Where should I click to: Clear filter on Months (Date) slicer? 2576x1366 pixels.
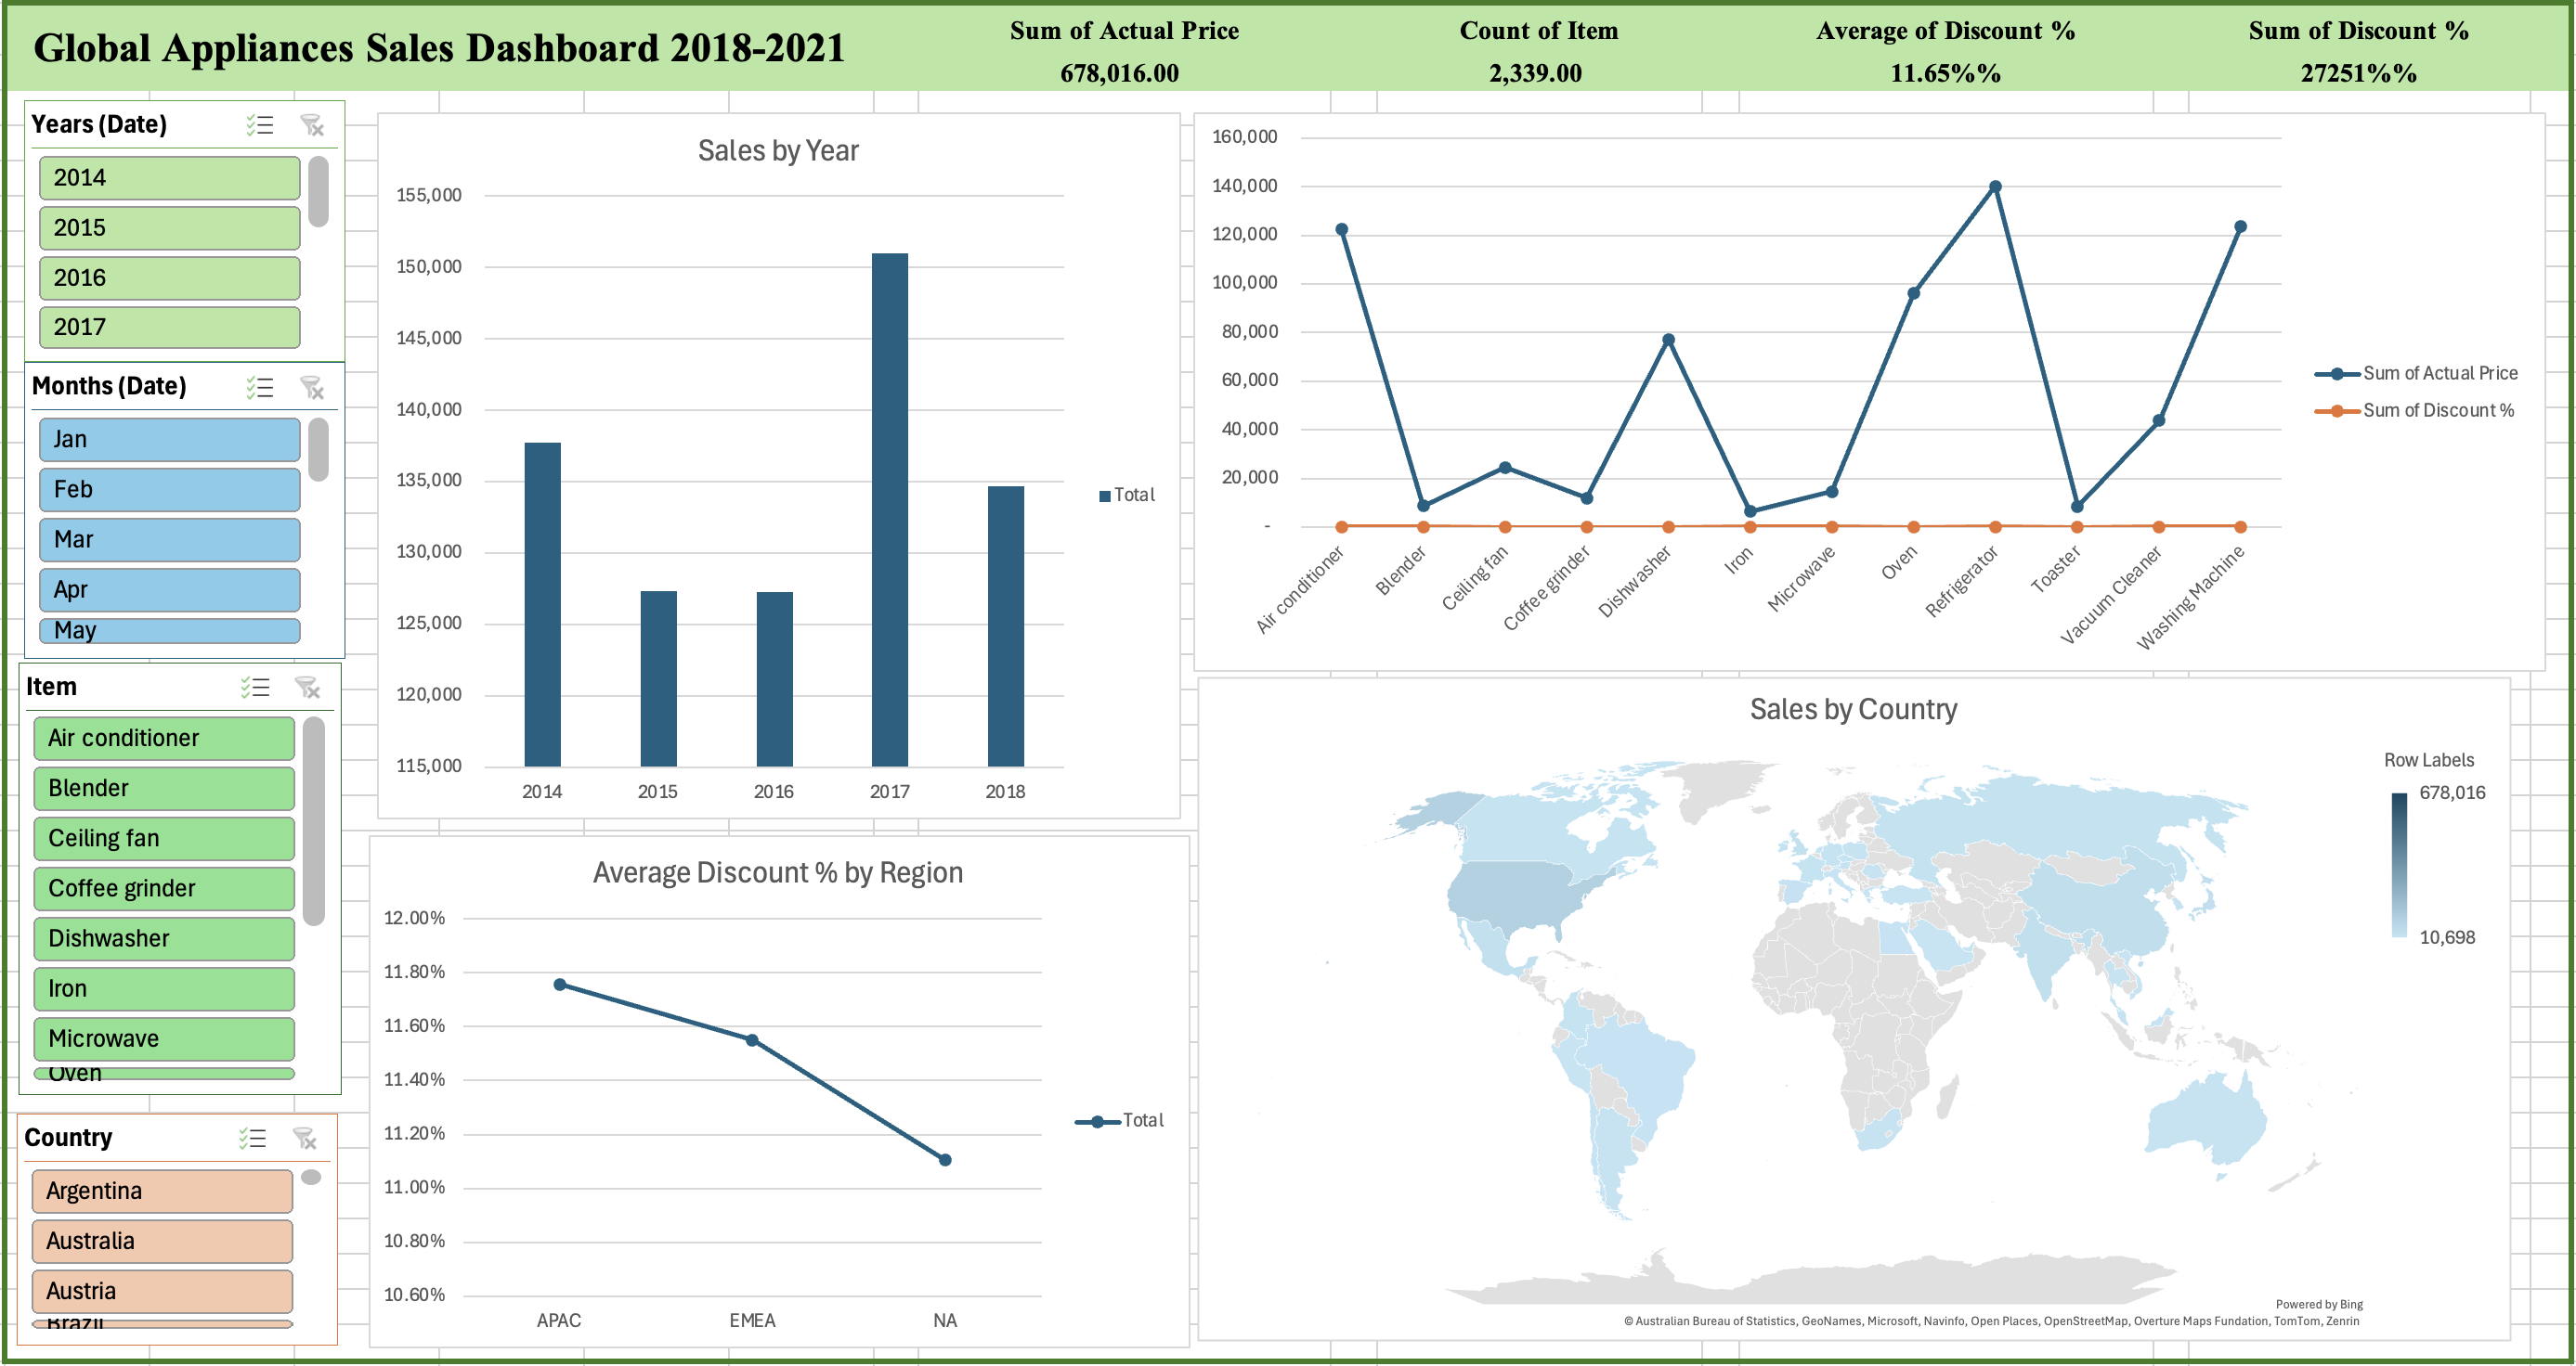(x=312, y=387)
